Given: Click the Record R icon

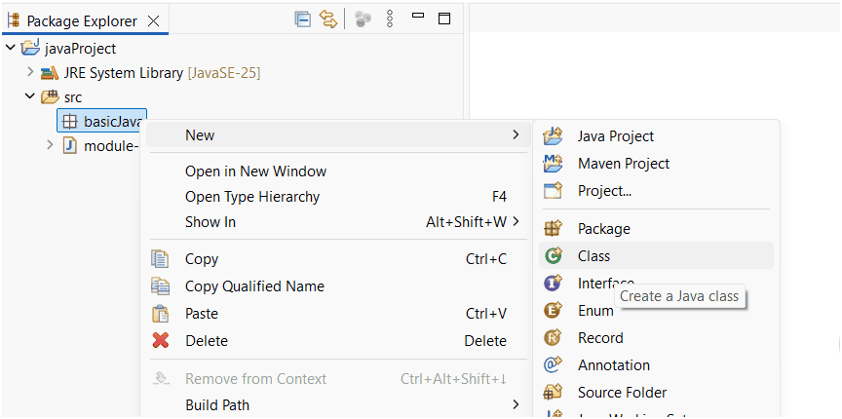Looking at the screenshot, I should (553, 337).
